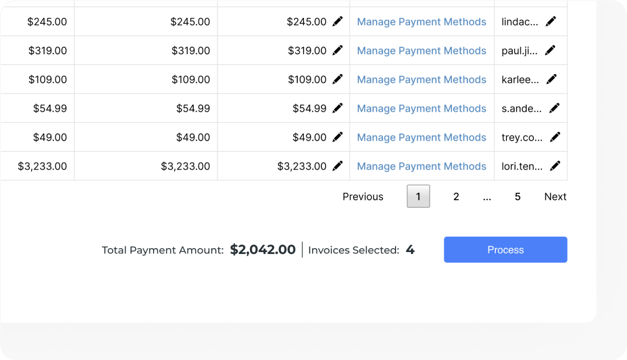Viewport: 627px width, 360px height.
Task: Click pencil icon next to $109.00 payment
Action: click(x=337, y=79)
